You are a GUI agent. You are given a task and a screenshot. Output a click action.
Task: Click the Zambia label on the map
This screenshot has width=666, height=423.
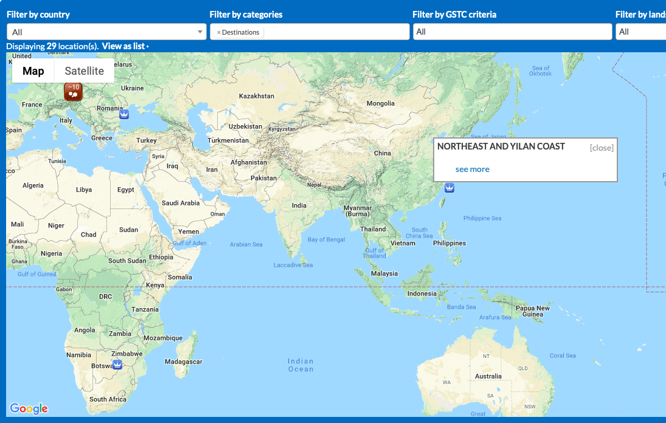(x=120, y=334)
